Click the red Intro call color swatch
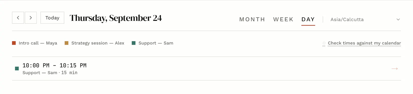413x94 pixels. click(14, 43)
